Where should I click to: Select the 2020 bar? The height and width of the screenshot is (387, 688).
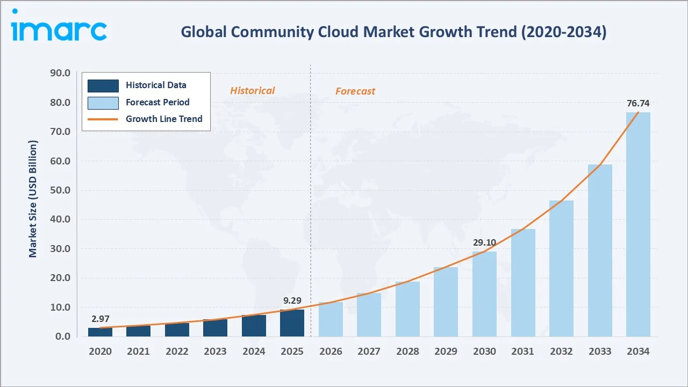pyautogui.click(x=100, y=332)
